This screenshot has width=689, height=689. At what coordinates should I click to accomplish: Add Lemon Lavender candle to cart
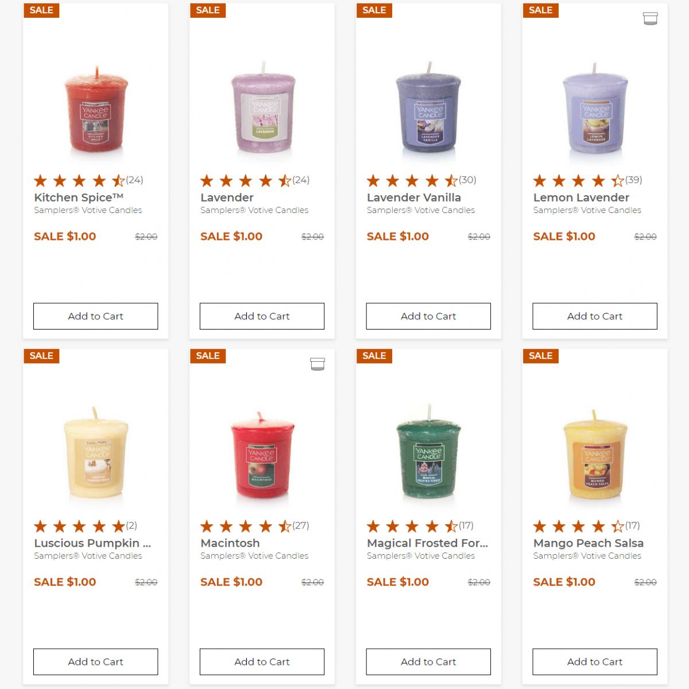pyautogui.click(x=595, y=316)
